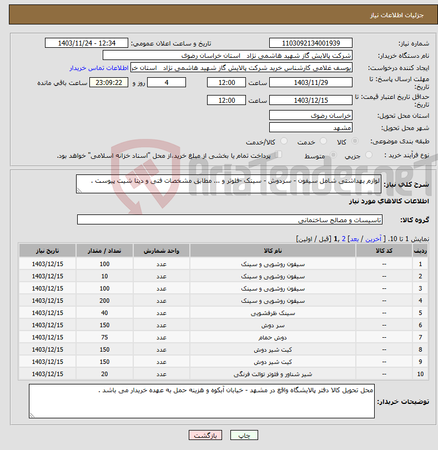
Task: Click the price validity date 1403/12/15 field
Action: pos(311,101)
